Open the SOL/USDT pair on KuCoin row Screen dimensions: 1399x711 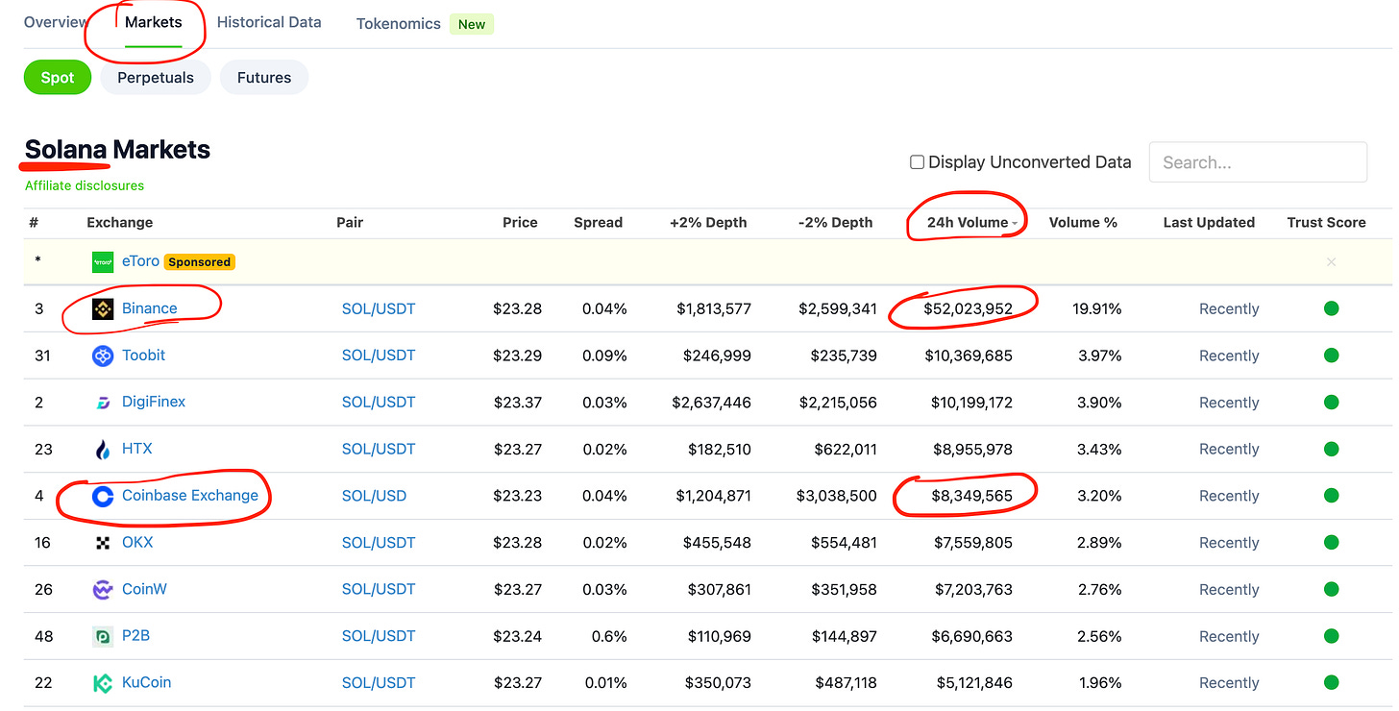click(x=379, y=683)
